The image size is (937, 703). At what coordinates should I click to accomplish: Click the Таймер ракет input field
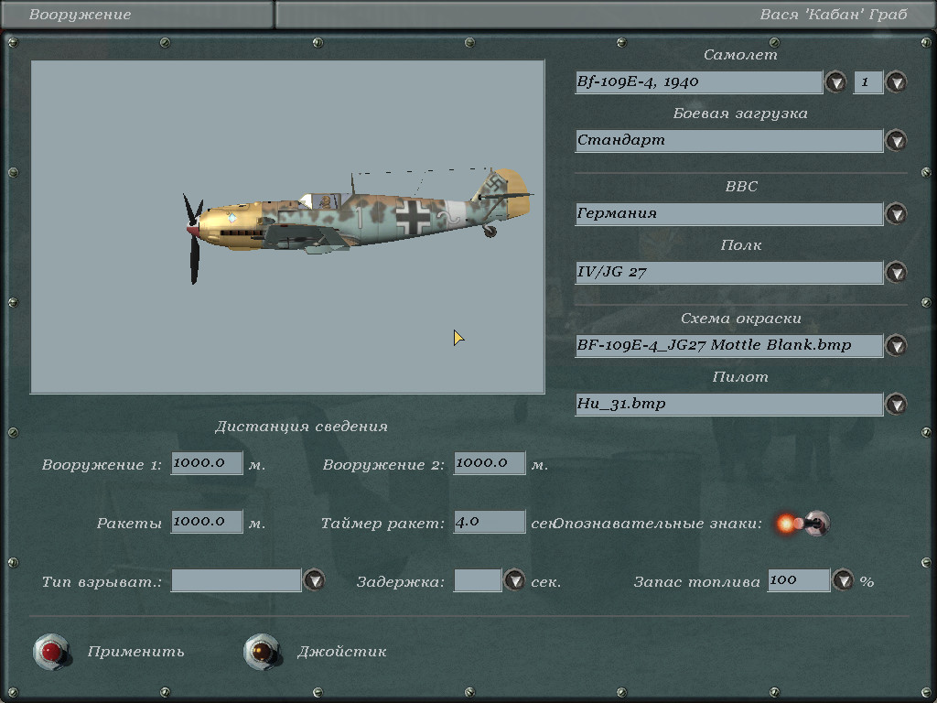pos(490,522)
